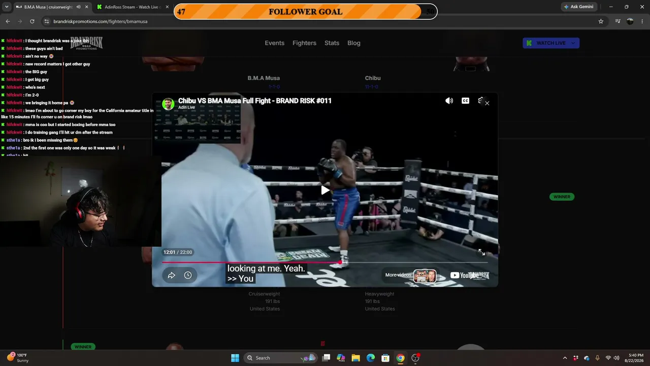
Task: Click the Chibu fighter name
Action: pyautogui.click(x=373, y=78)
